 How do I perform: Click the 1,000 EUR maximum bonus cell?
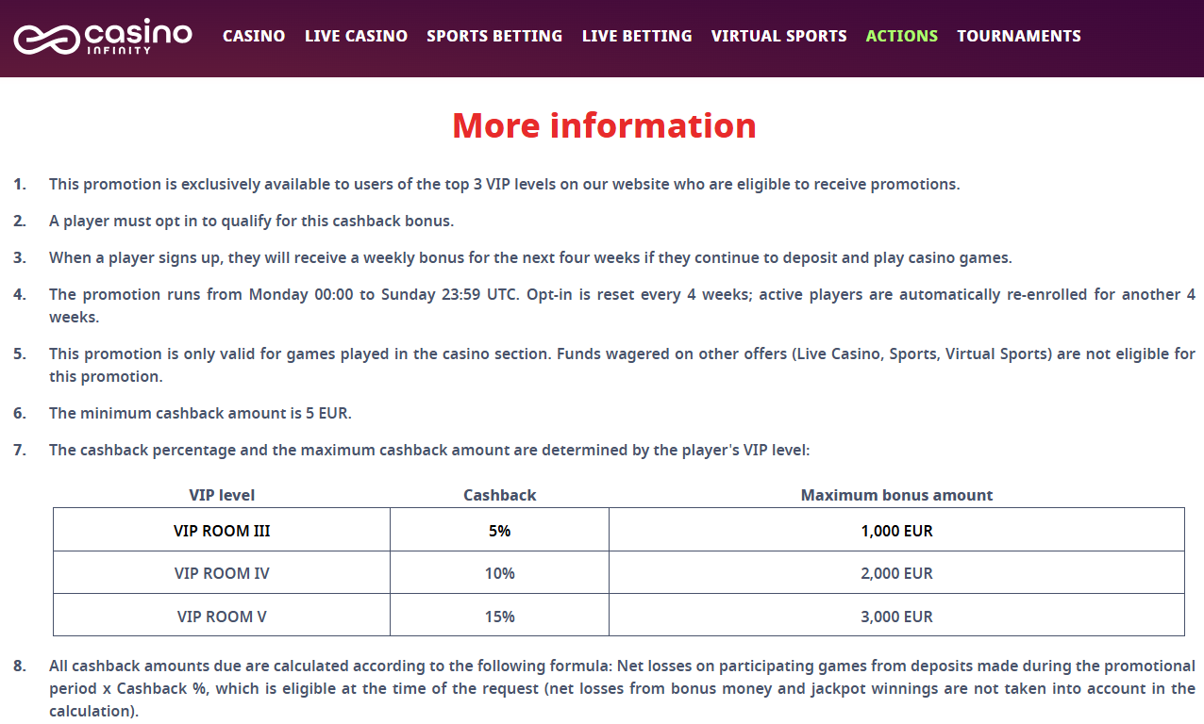click(896, 531)
